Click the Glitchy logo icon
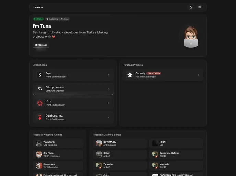 click(40, 89)
